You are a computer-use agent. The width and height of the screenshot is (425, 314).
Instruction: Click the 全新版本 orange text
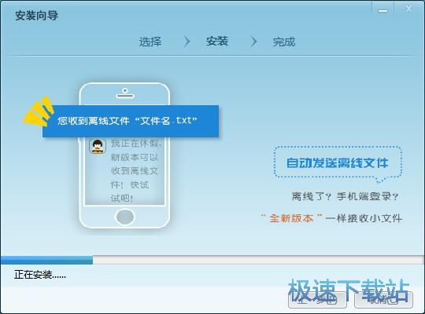291,218
